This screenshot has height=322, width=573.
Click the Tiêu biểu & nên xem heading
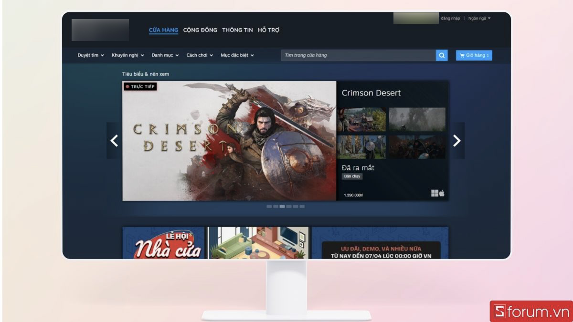pos(146,74)
